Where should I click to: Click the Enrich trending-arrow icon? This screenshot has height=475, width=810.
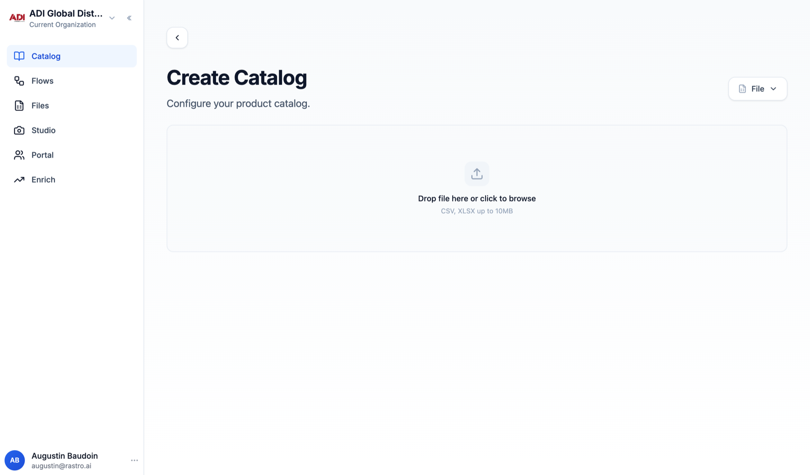tap(19, 180)
